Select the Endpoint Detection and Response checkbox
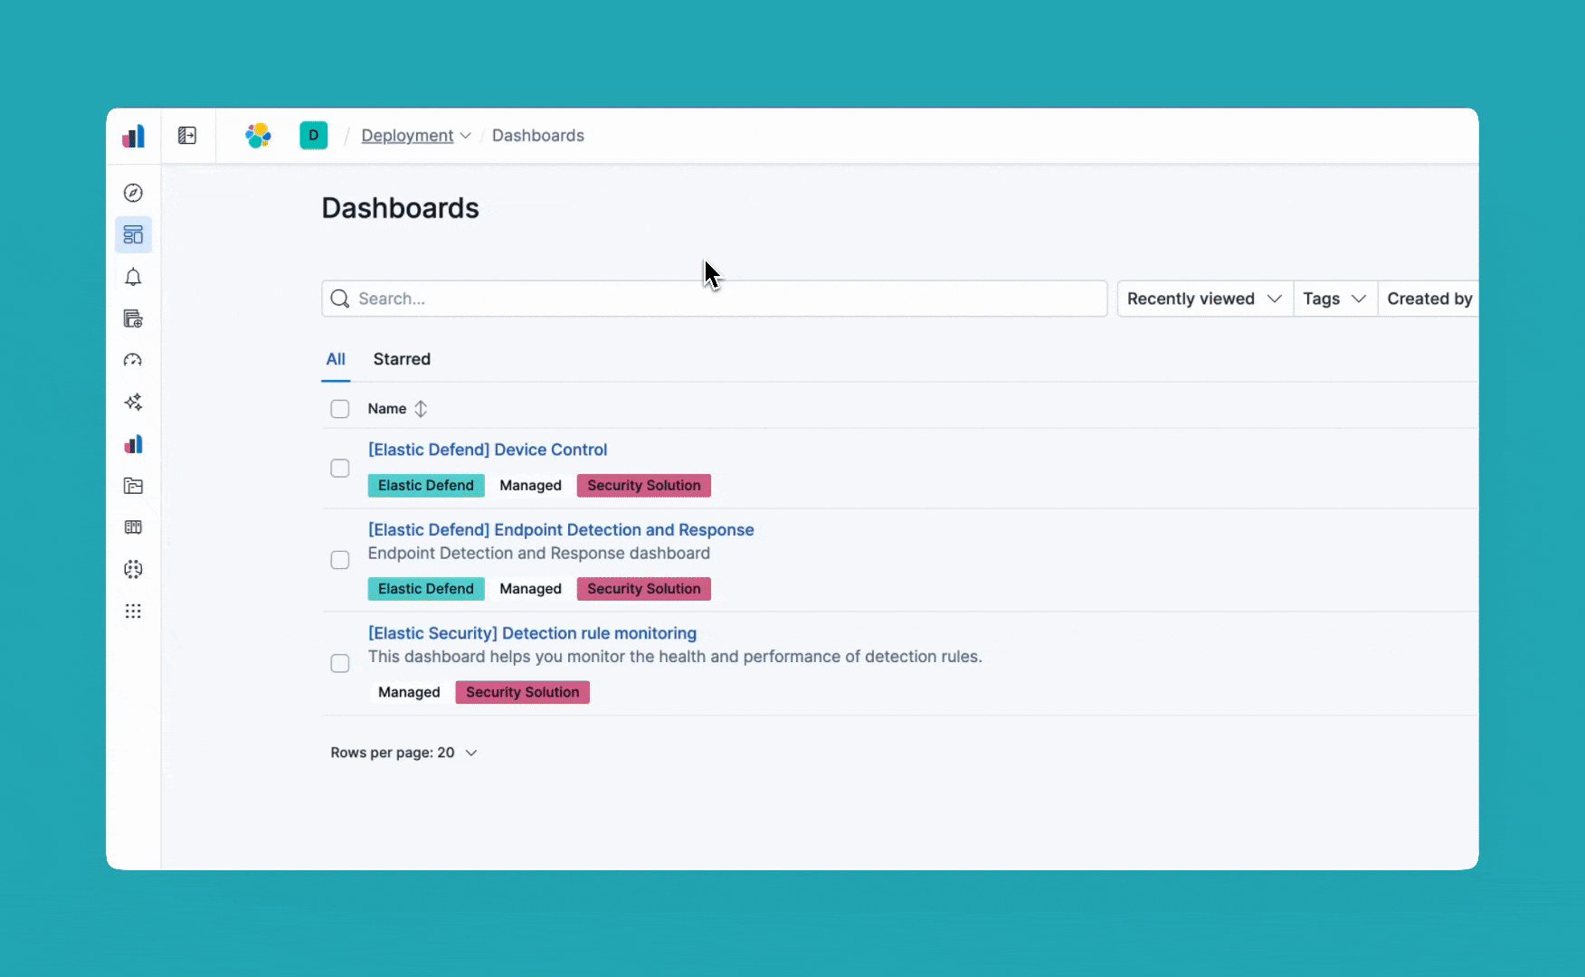 [x=340, y=560]
